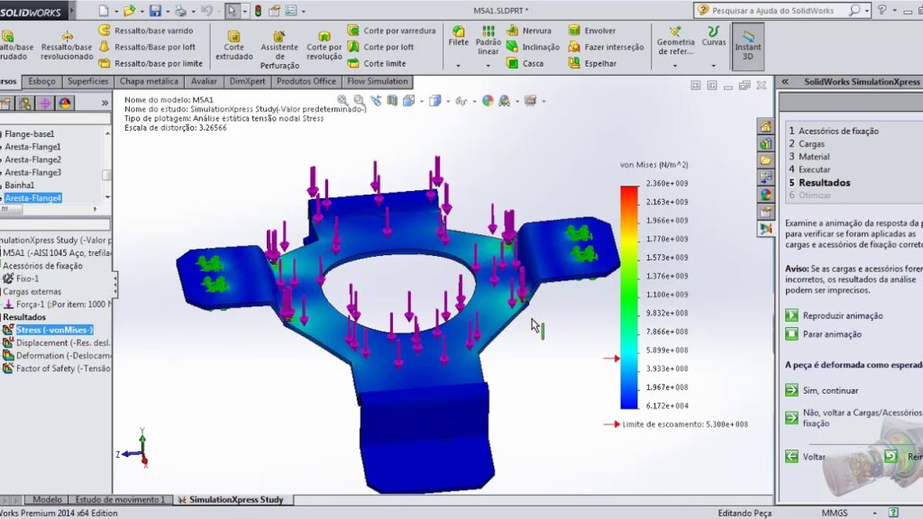Click Parar animação button
923x519 pixels.
tap(824, 333)
